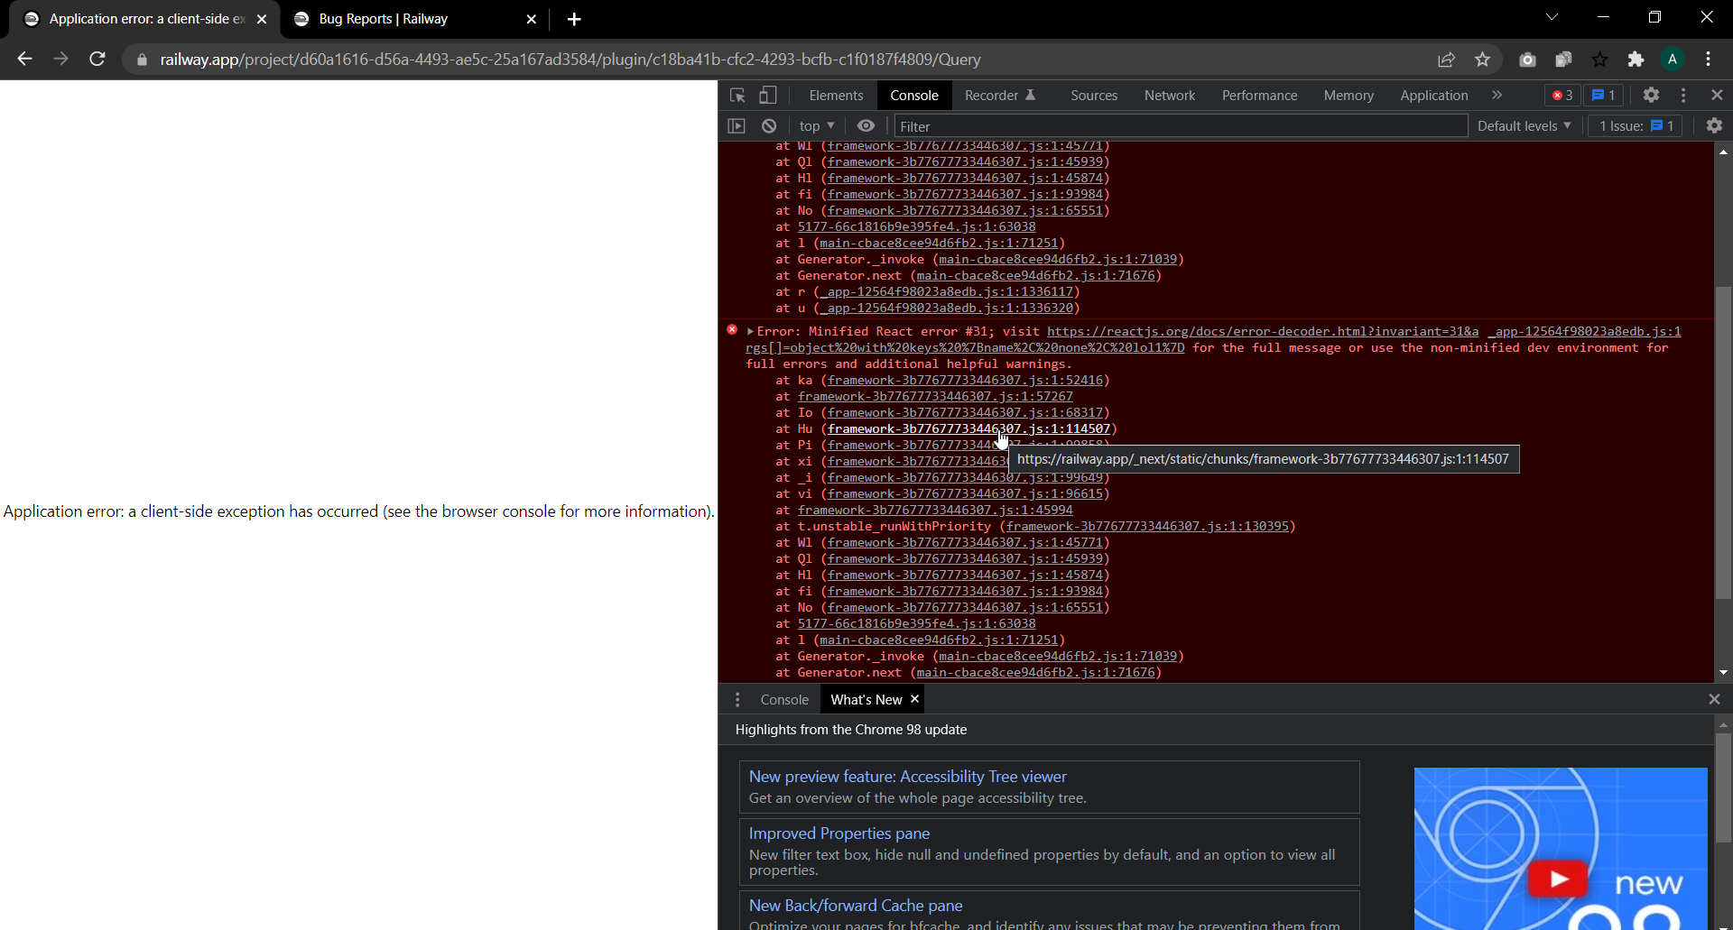
Task: Open the t.unstable_runWithPriority framework link
Action: [x=1147, y=527]
